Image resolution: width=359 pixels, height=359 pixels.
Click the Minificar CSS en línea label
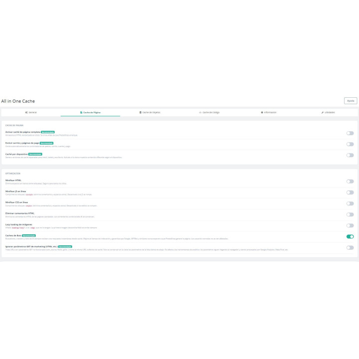(x=16, y=202)
